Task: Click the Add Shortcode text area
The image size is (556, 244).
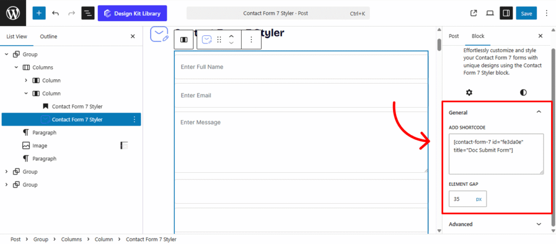Action: click(496, 154)
